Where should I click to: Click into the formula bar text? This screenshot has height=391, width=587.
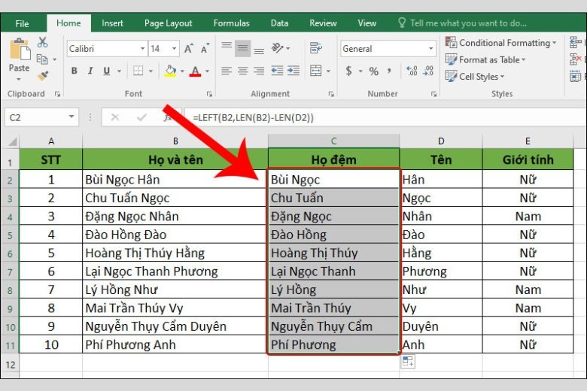click(x=253, y=118)
